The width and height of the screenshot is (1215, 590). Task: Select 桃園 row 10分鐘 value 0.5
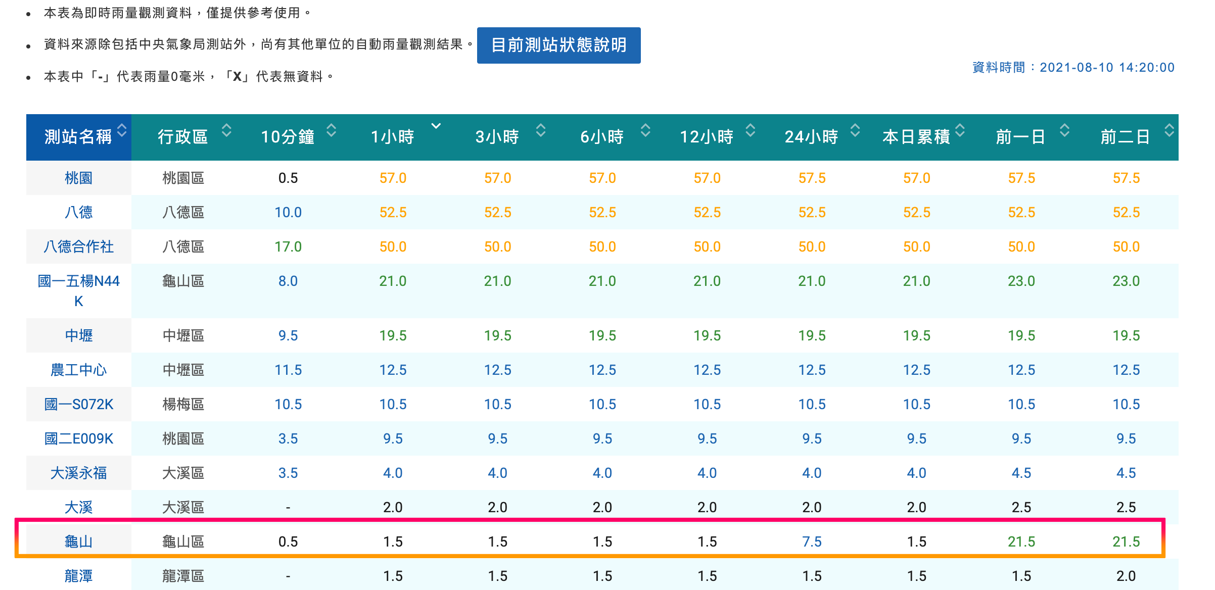point(288,178)
